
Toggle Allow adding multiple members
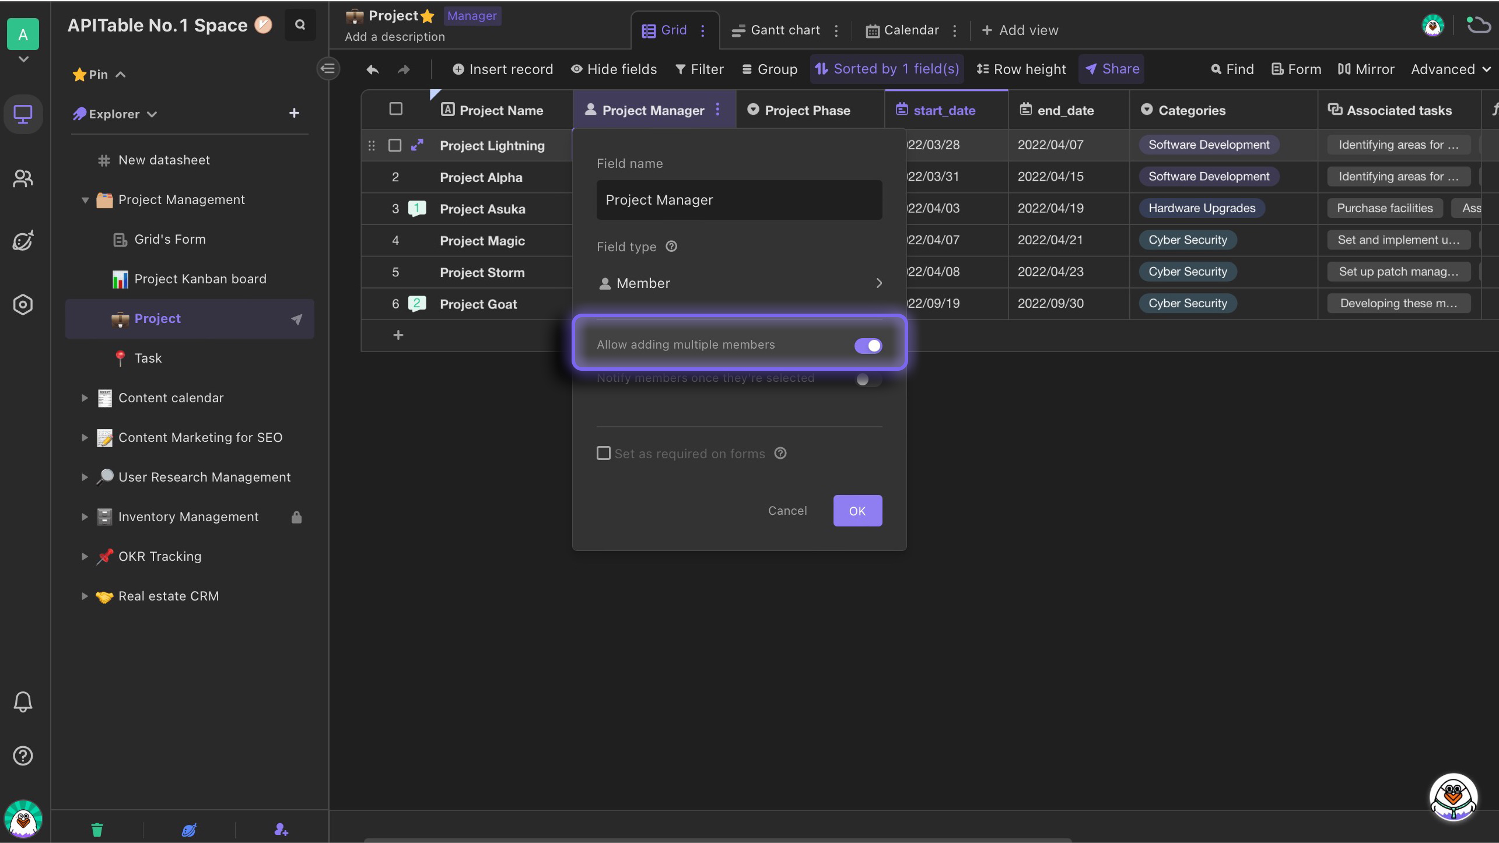(868, 345)
